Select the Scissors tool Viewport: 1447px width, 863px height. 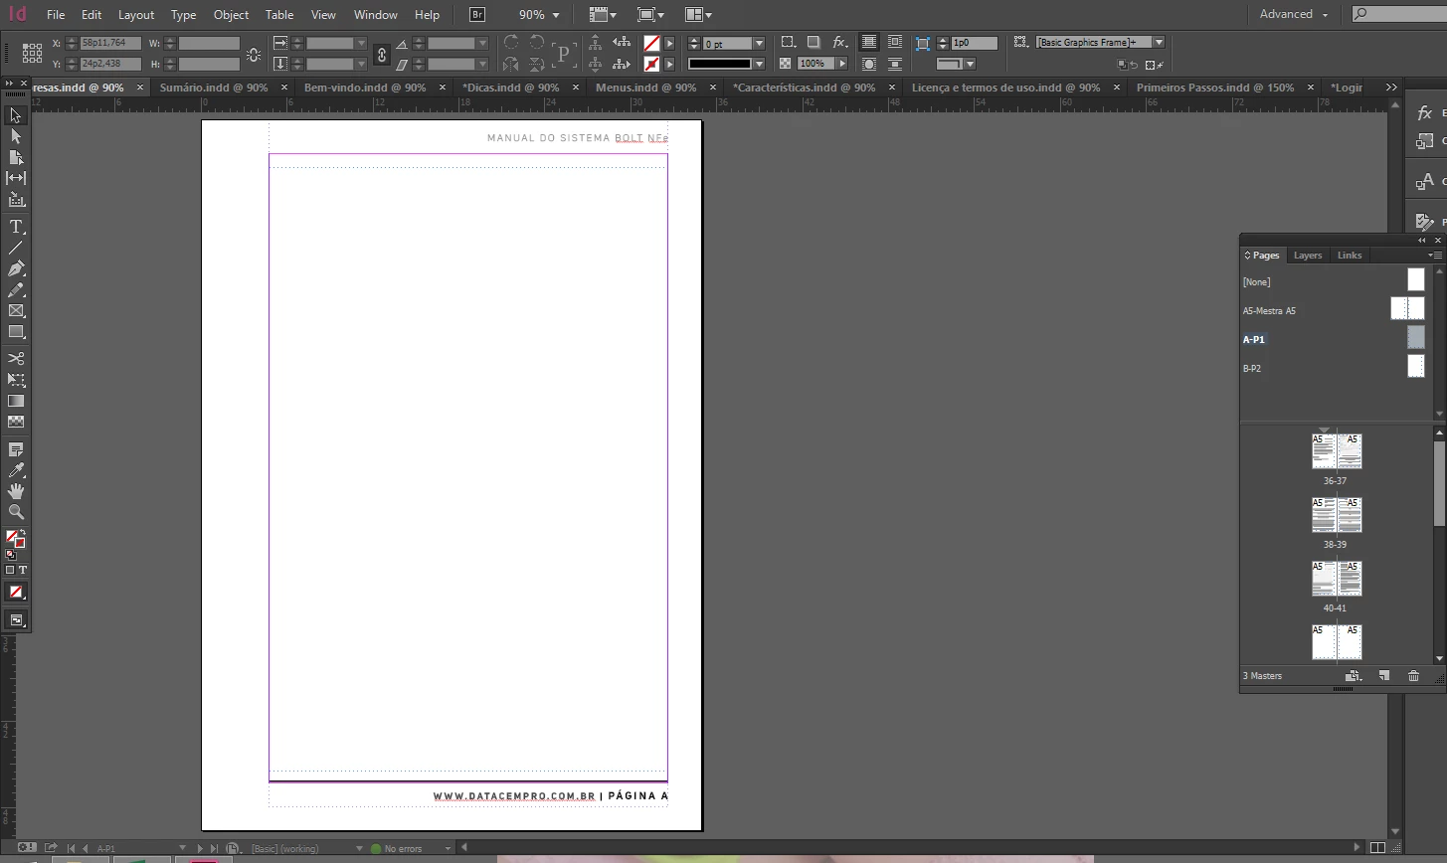[15, 358]
